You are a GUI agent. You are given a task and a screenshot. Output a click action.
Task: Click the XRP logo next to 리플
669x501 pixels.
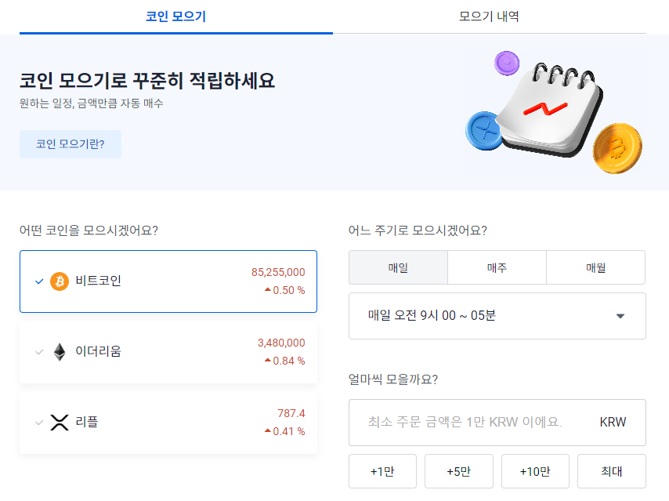point(61,423)
